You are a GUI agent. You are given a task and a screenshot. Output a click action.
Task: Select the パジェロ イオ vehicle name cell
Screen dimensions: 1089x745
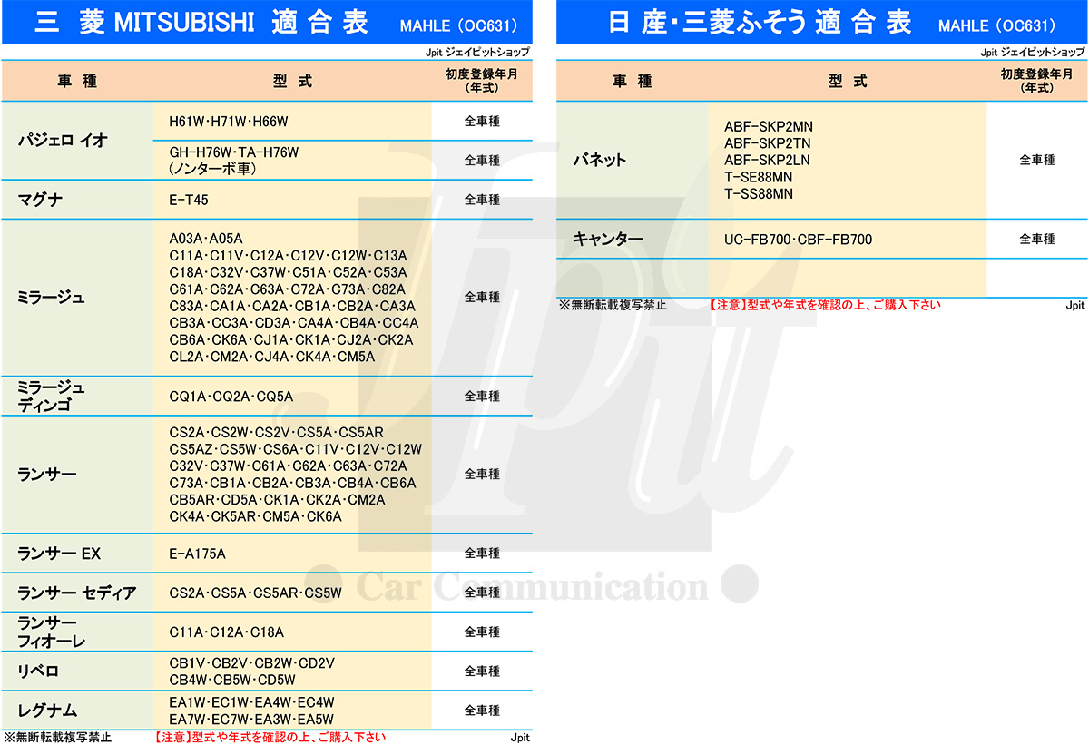tap(64, 141)
